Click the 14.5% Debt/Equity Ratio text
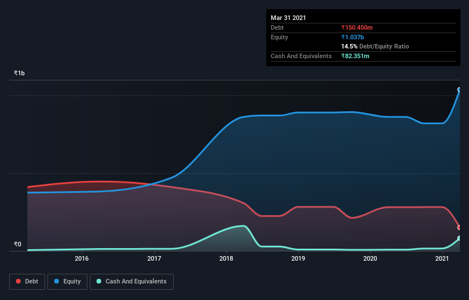The height and width of the screenshot is (300, 469). click(375, 46)
